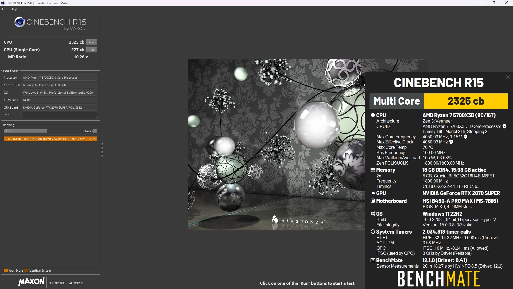
Task: Click the Max Effective Clock shield icon
Action: pos(451,142)
